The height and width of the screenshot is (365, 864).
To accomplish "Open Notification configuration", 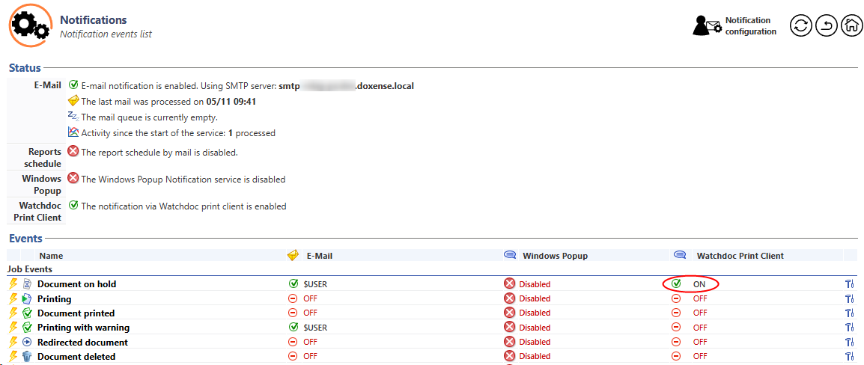I will pos(734,26).
